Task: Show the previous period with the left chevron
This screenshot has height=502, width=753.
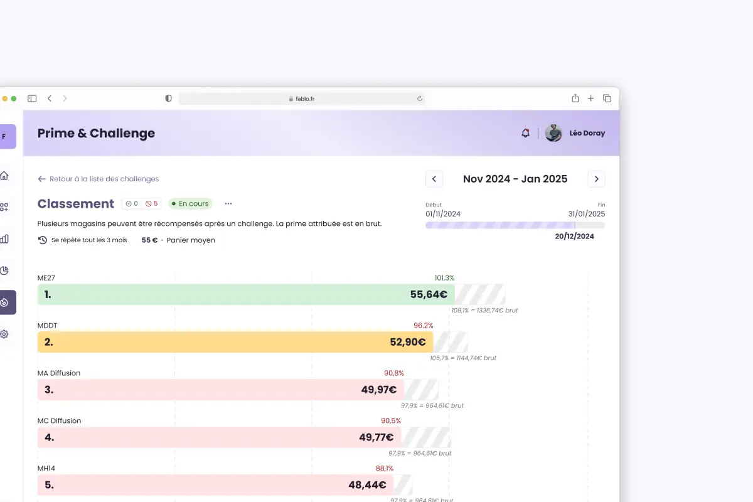Action: click(x=434, y=179)
